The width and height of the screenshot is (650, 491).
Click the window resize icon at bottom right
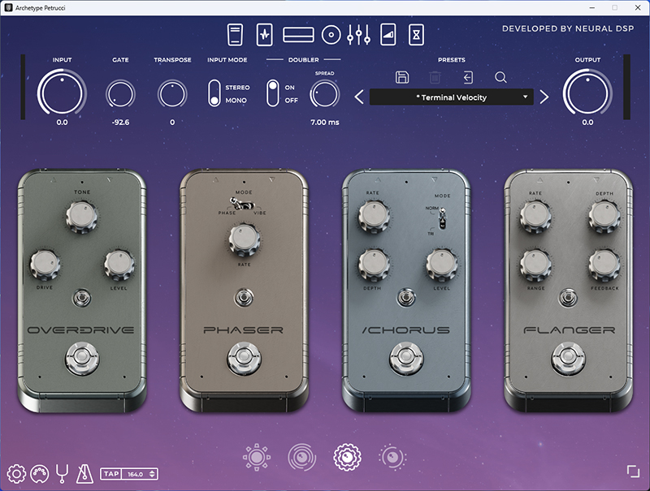(633, 472)
